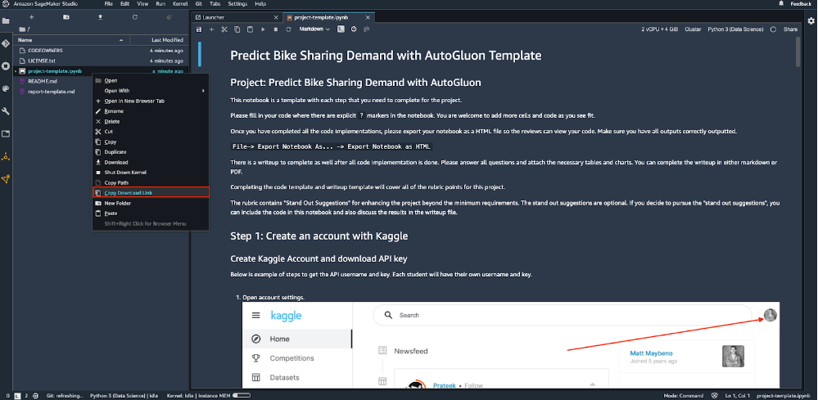The image size is (818, 400).
Task: Open the File menu
Action: pos(109,3)
